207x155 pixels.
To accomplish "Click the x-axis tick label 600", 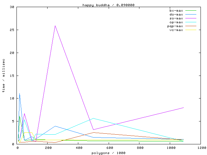I will (x=109, y=148).
